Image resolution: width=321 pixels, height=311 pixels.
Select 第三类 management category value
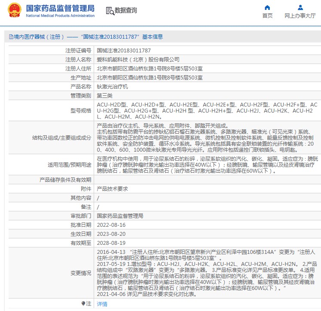(104, 95)
